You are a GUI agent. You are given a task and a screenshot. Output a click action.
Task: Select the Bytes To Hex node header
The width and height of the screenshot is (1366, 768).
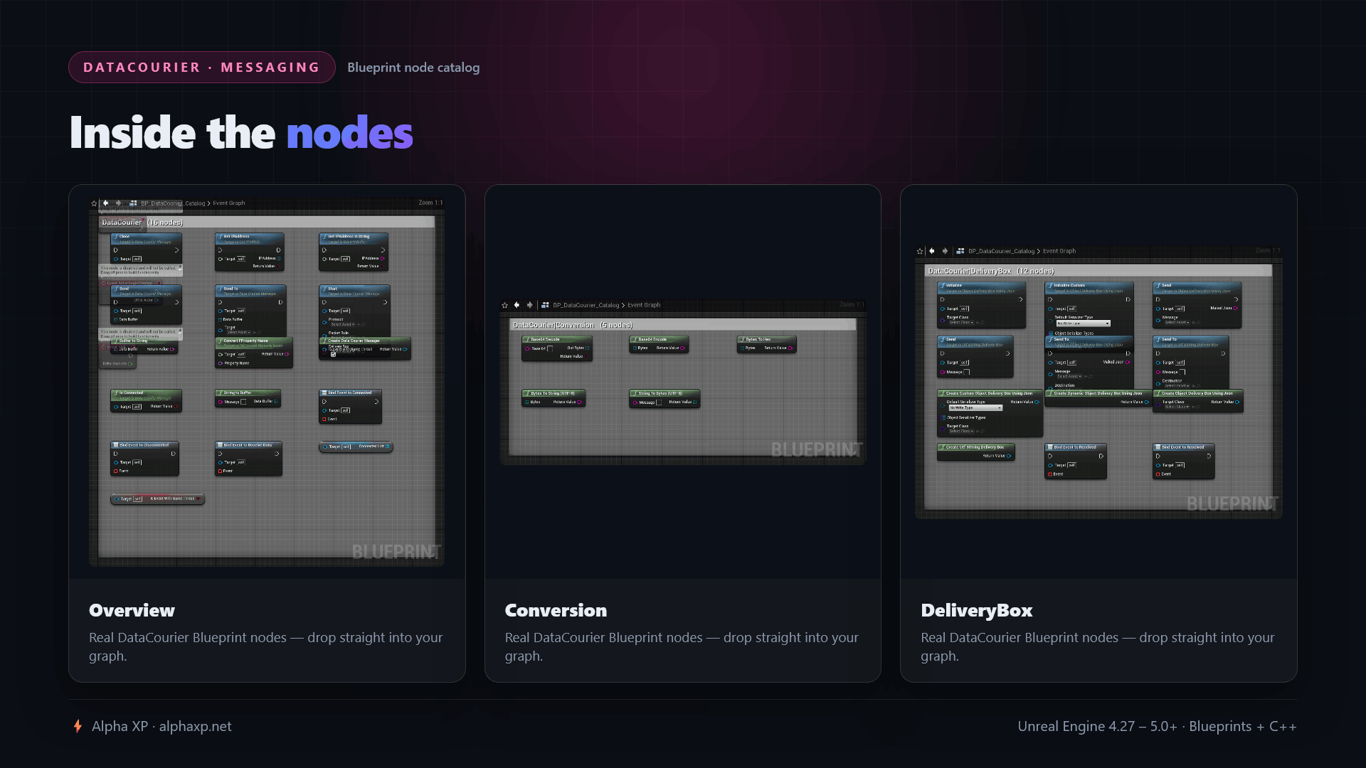[767, 339]
